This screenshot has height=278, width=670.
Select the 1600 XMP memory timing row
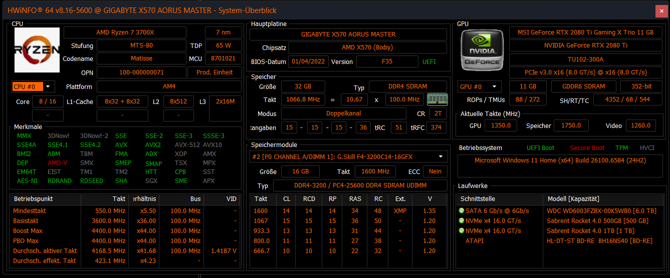[x=348, y=210]
